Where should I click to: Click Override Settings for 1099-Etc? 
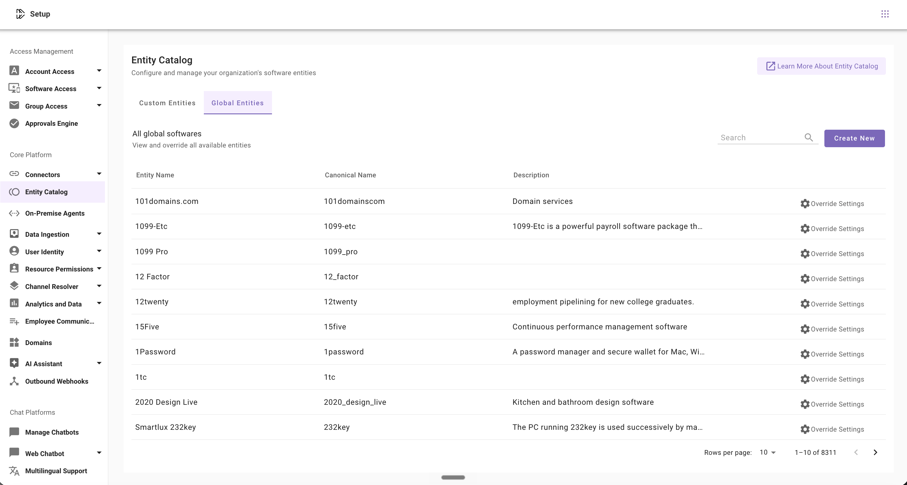click(832, 229)
